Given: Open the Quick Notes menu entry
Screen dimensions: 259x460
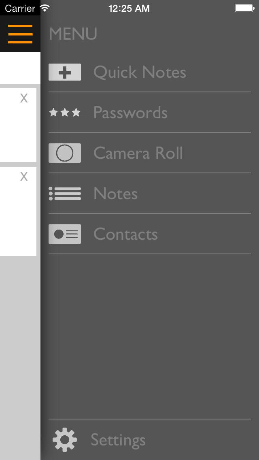Looking at the screenshot, I should pos(140,72).
